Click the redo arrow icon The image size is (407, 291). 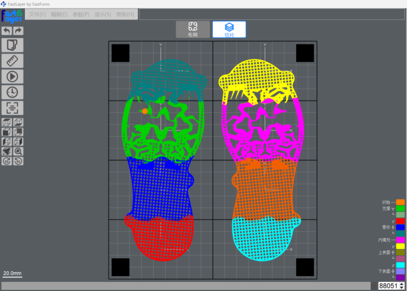18,31
